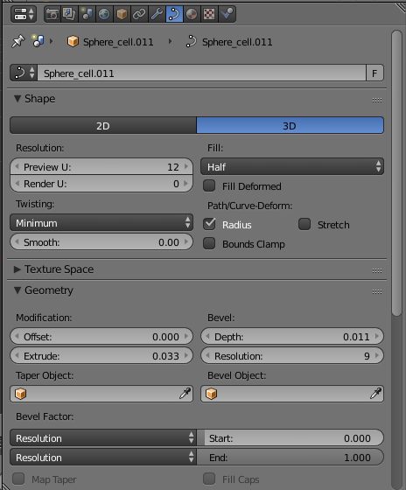Click the Bevel Object eyedropper

(x=375, y=394)
